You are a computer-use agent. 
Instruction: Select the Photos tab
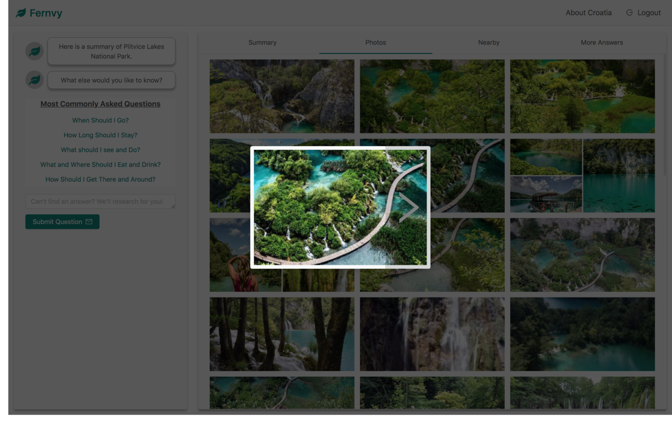(x=376, y=42)
